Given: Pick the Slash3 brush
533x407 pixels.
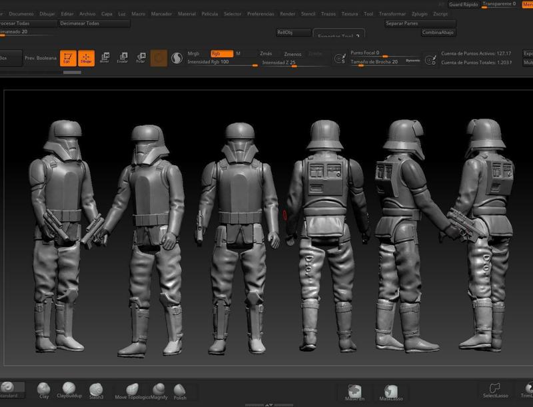Looking at the screenshot, I should (x=96, y=389).
